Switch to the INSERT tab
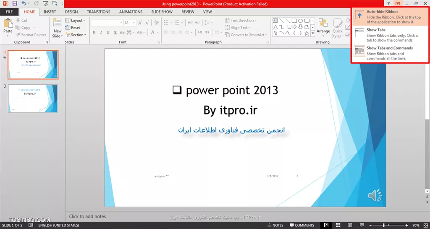The image size is (430, 229). (50, 12)
